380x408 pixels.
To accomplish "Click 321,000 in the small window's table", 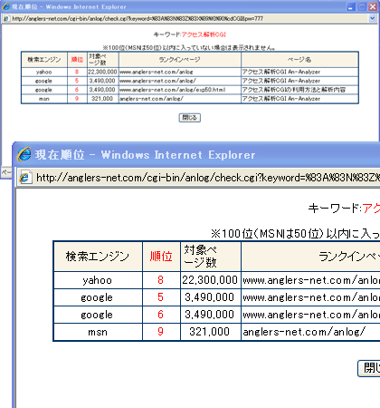I will (x=102, y=99).
